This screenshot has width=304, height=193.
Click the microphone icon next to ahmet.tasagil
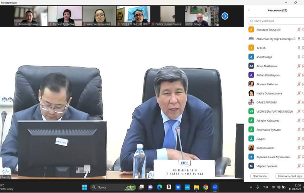(x=299, y=57)
